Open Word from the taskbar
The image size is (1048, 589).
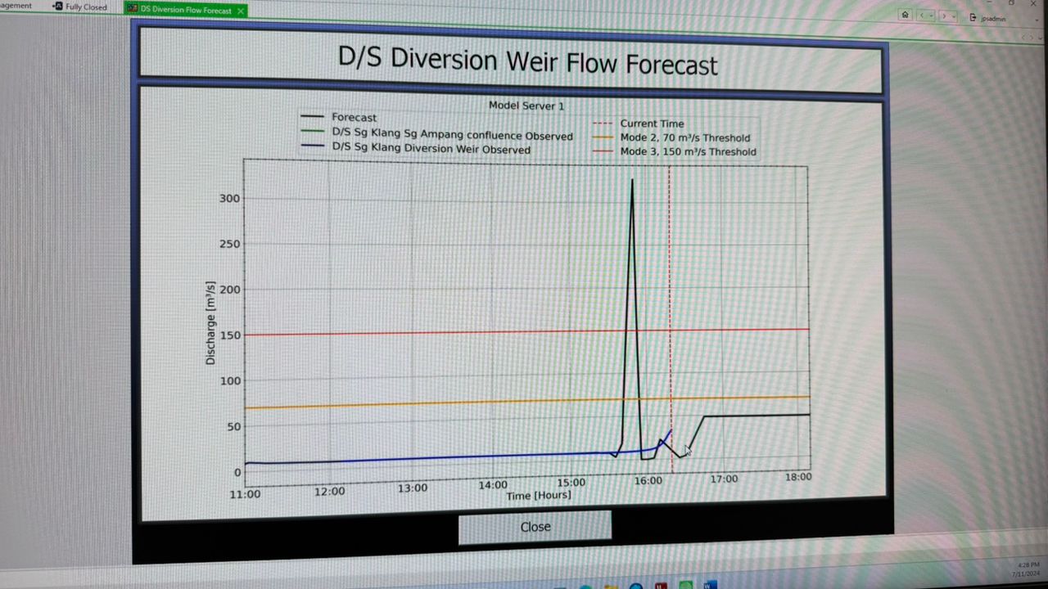(710, 585)
